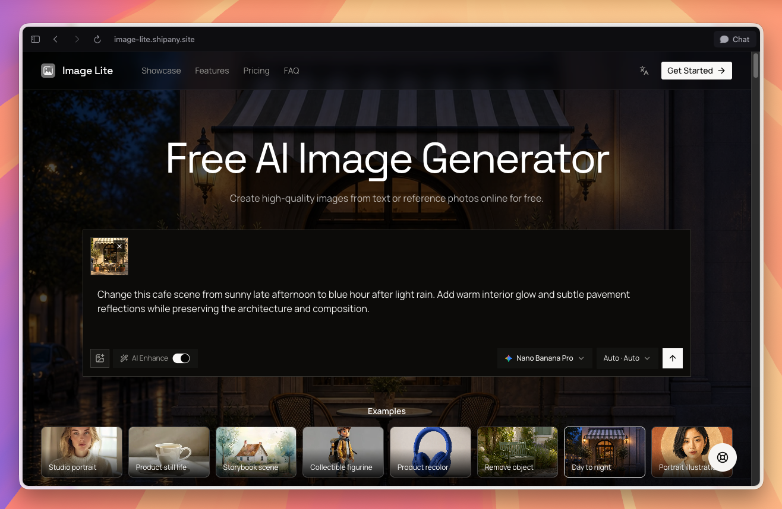Toggle the AI Enhance switch

[x=181, y=358]
